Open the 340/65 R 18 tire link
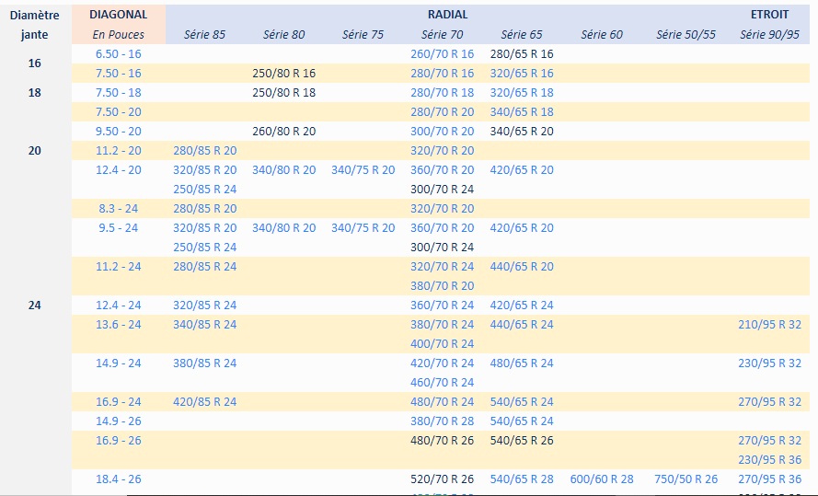Screen dimensions: 818x496 pos(522,112)
